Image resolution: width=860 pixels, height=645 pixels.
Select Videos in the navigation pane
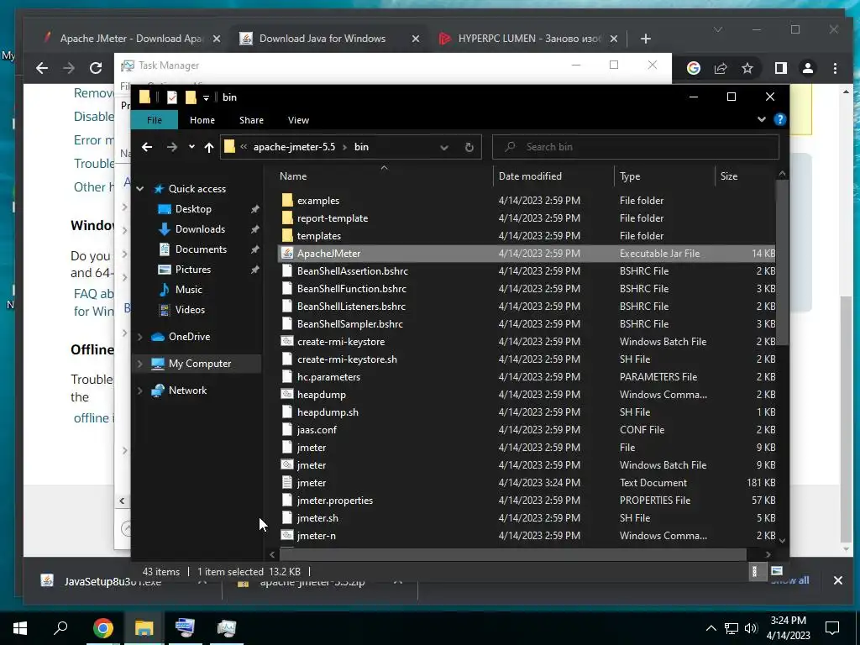click(x=190, y=310)
